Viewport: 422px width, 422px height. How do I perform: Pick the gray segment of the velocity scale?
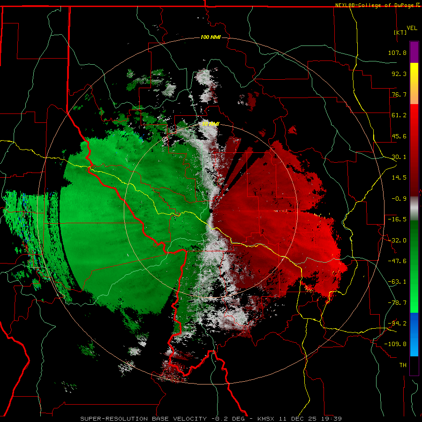point(414,209)
